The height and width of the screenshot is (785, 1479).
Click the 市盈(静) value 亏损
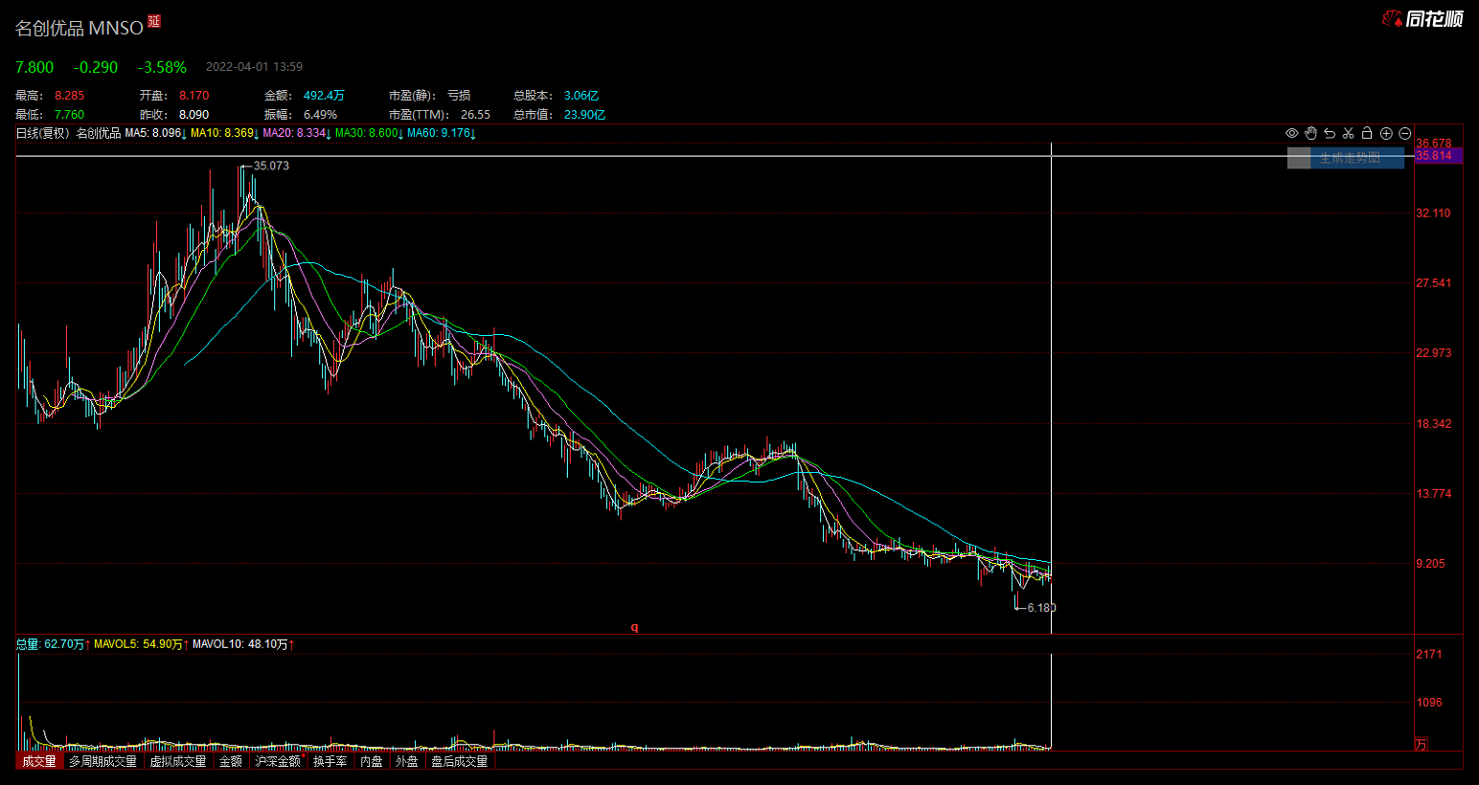click(x=459, y=96)
